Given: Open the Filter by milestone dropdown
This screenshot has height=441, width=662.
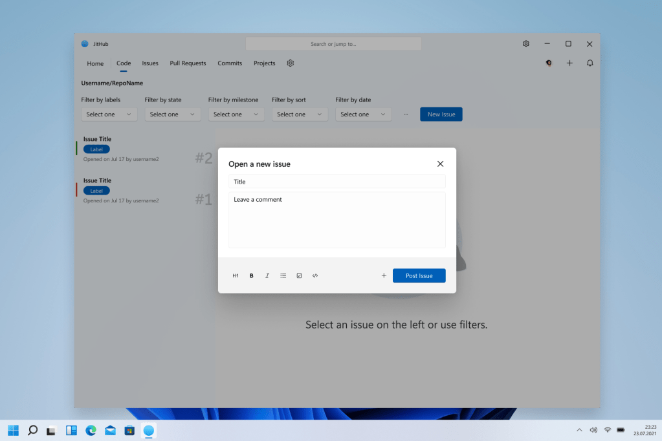Looking at the screenshot, I should pos(236,114).
